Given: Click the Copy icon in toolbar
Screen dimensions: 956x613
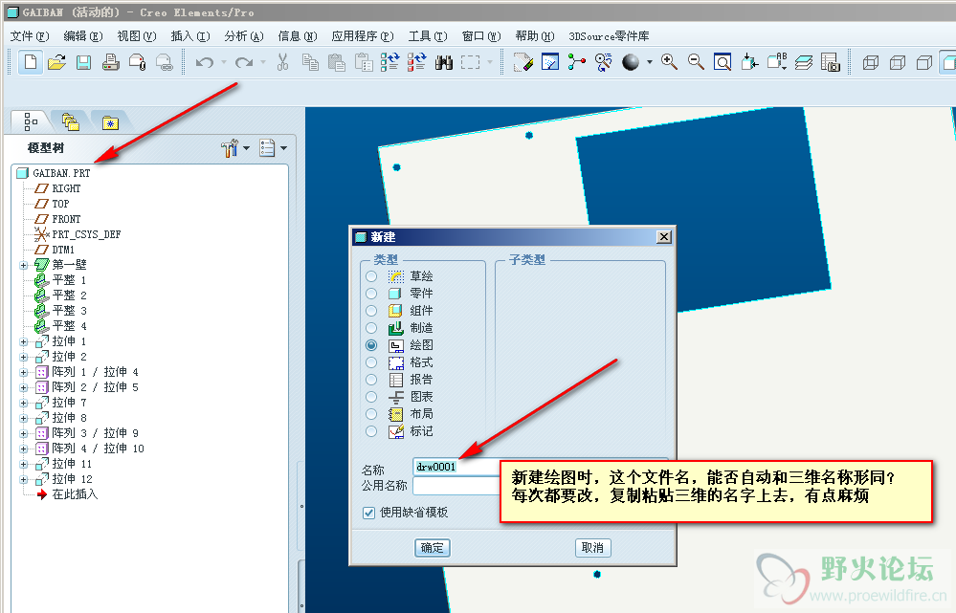Looking at the screenshot, I should click(310, 62).
